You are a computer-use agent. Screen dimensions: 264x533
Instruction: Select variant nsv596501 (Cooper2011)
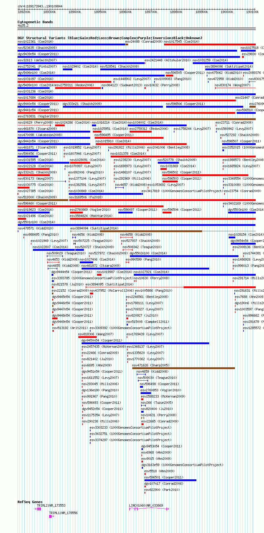(164, 477)
